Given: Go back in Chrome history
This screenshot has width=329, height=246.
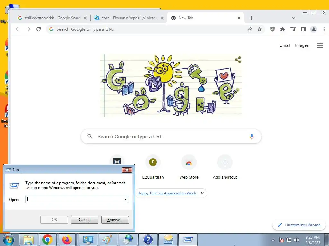Looking at the screenshot, I should [x=18, y=29].
